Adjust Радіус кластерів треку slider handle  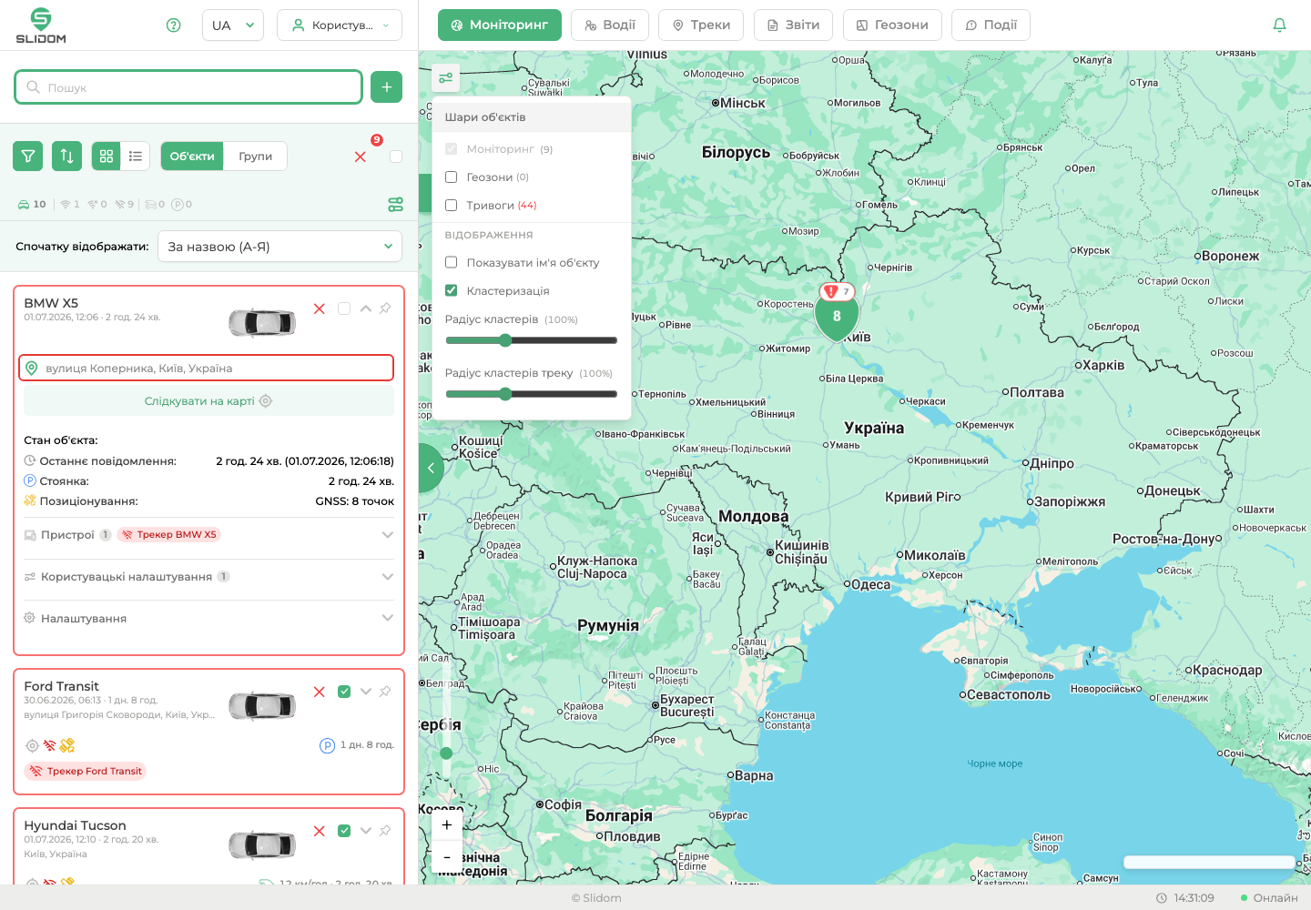pos(505,394)
